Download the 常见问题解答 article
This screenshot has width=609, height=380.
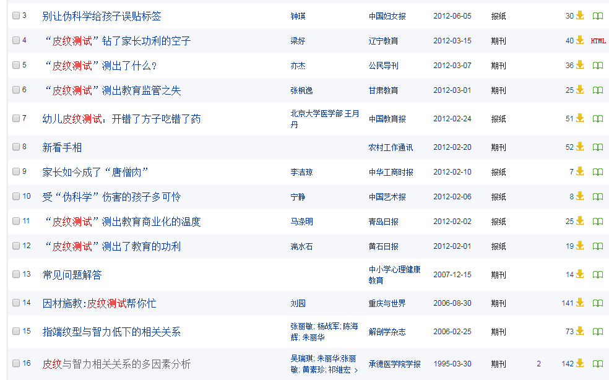(580, 274)
